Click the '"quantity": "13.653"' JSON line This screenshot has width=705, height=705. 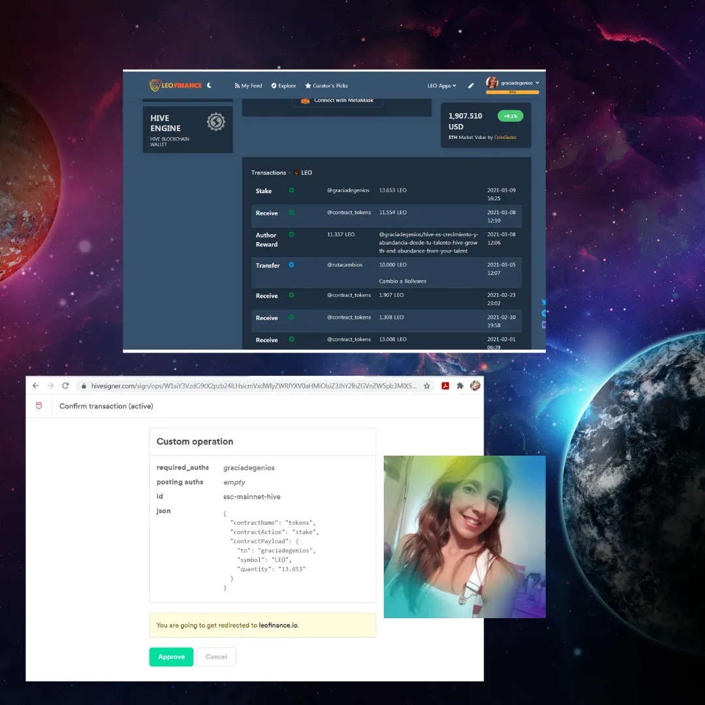point(271,569)
